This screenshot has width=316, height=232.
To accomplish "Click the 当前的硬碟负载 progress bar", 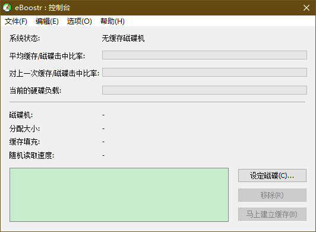I will click(204, 90).
